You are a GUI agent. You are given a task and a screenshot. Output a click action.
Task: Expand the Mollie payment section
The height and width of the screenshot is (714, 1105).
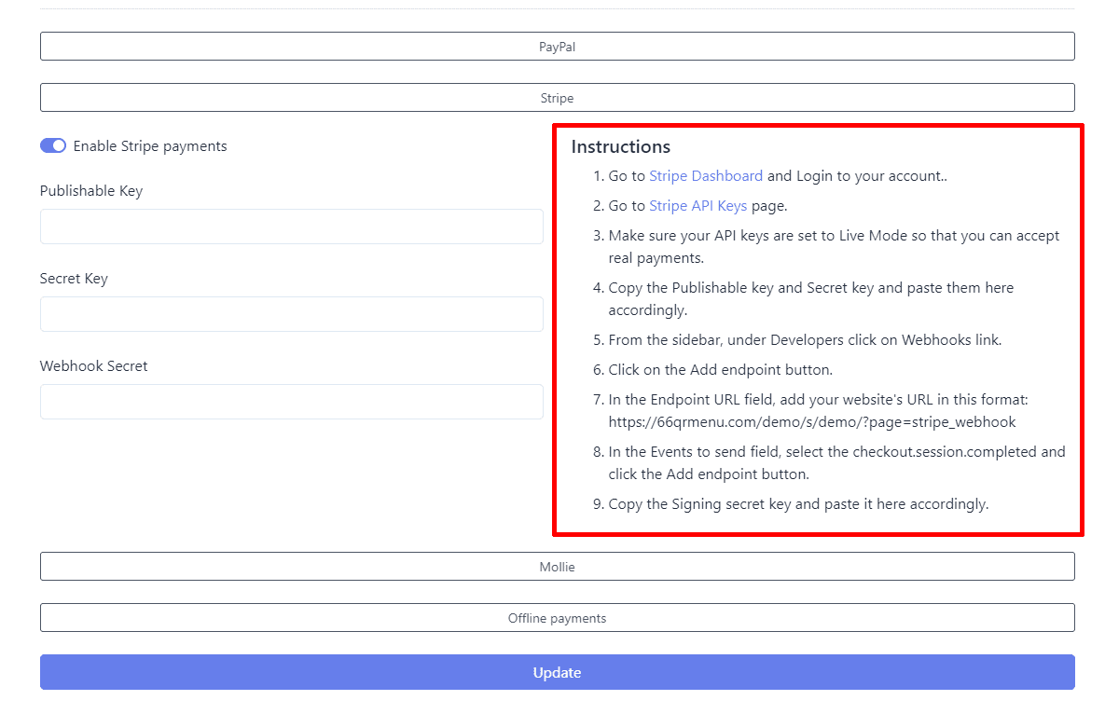pyautogui.click(x=557, y=567)
